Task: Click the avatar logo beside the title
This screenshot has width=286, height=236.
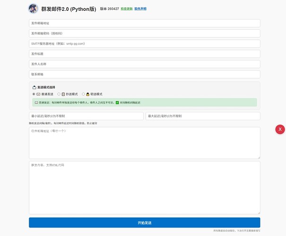Action: tap(33, 8)
